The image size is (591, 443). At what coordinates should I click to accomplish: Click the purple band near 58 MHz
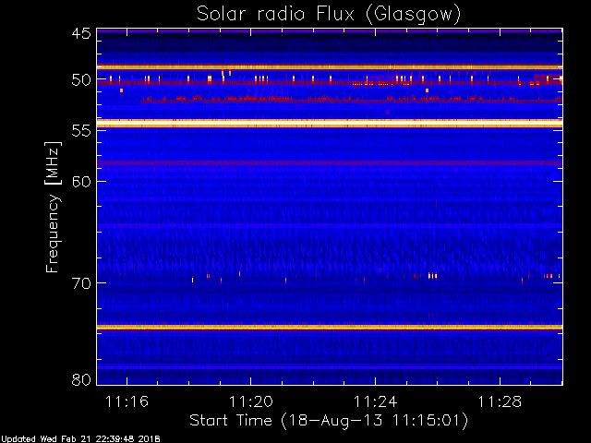pos(330,163)
